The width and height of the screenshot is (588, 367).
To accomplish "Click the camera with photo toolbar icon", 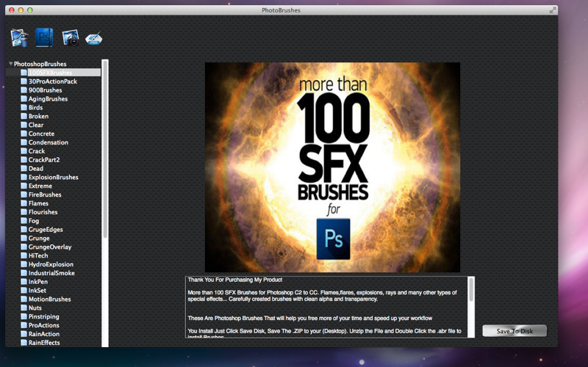I will pyautogui.click(x=70, y=37).
